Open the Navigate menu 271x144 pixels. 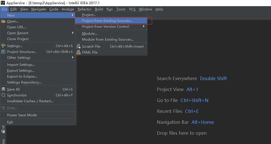pyautogui.click(x=39, y=9)
